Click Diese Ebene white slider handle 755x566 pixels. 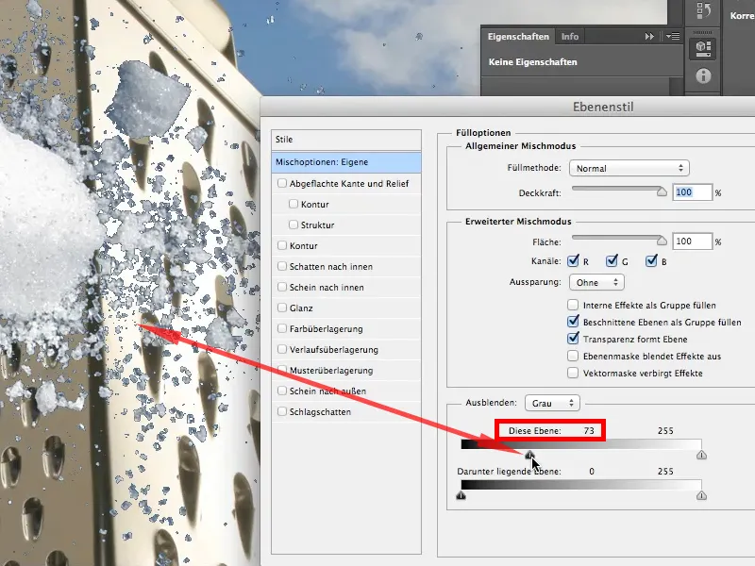tap(701, 455)
